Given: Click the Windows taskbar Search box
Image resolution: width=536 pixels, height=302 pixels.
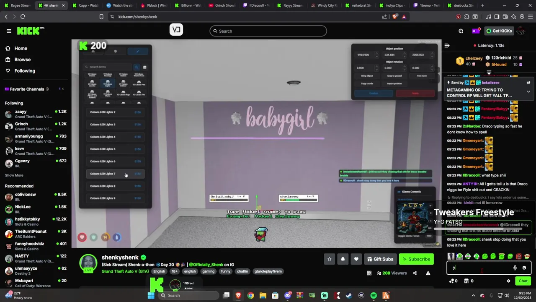Looking at the screenshot, I should pyautogui.click(x=188, y=295).
